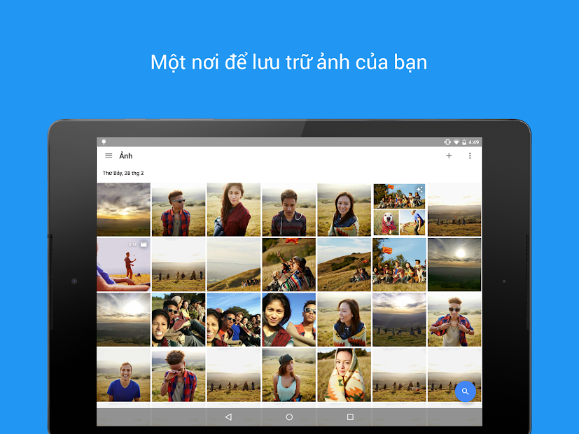Open the collage photo with polar bear

[399, 209]
